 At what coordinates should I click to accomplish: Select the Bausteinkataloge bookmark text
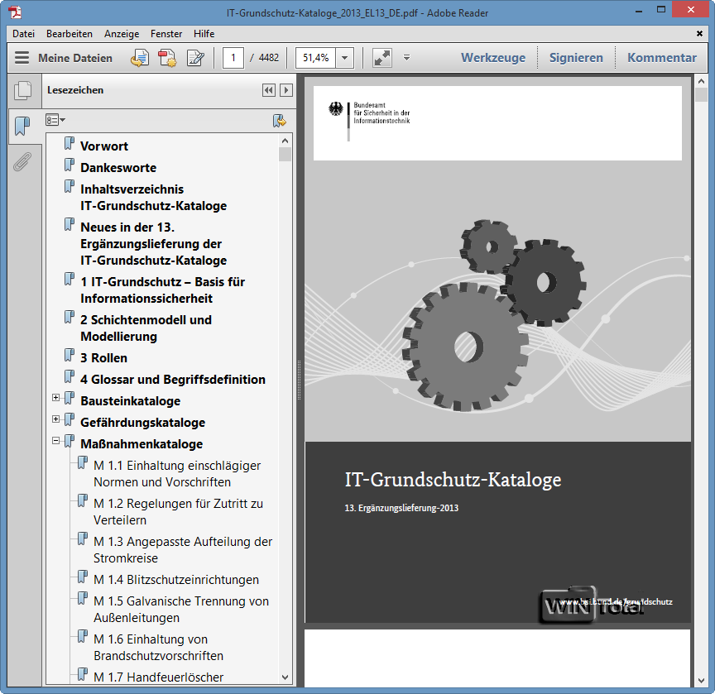[x=131, y=401]
